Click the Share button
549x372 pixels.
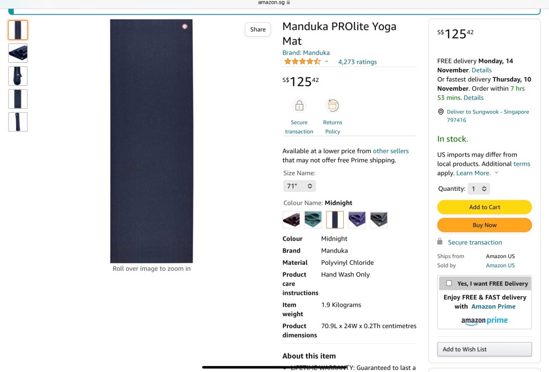258,29
